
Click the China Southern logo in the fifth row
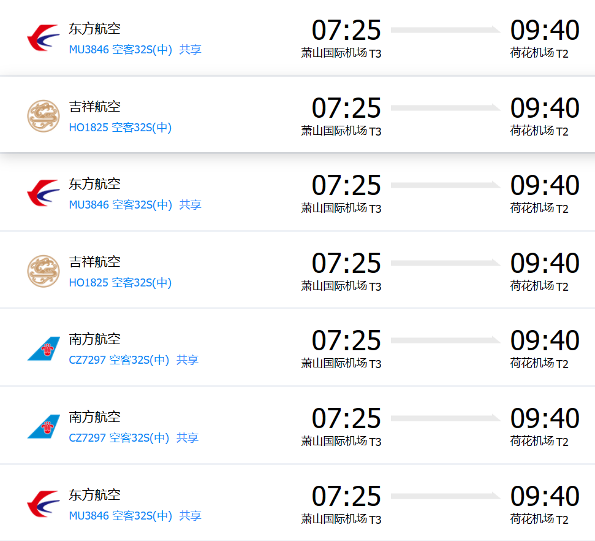coord(44,348)
